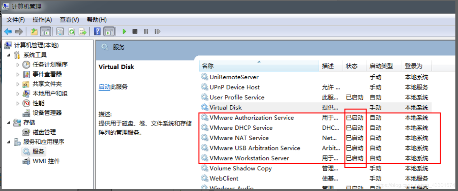The height and width of the screenshot is (191, 458).
Task: Collapse the 系统工具 tree node
Action: tap(8, 55)
